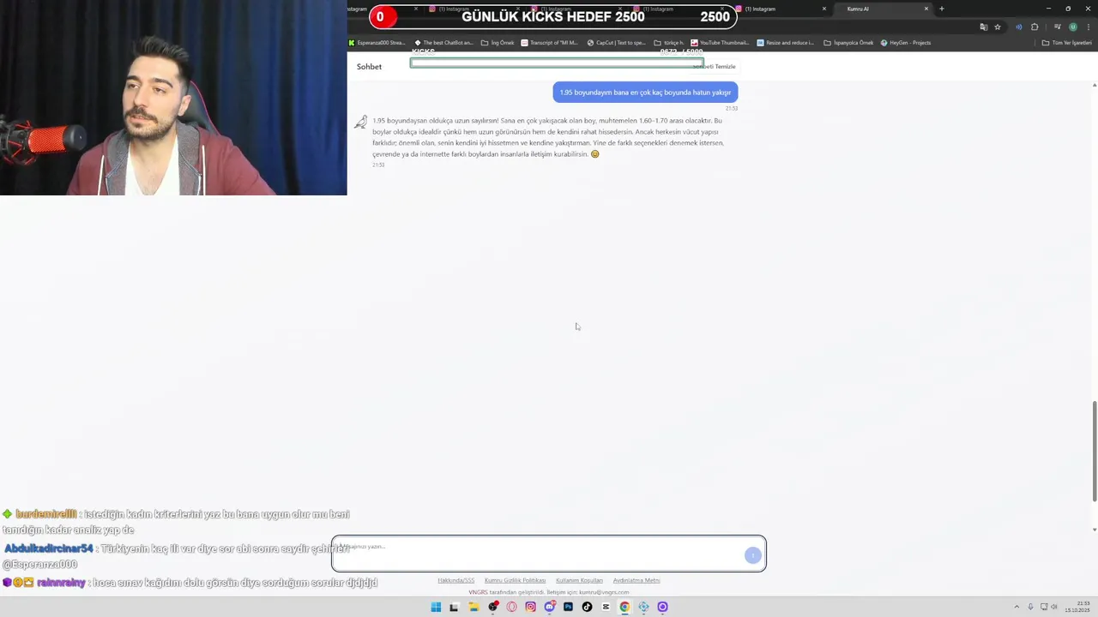Open the Windows Start menu
This screenshot has width=1098, height=617.
tap(436, 607)
